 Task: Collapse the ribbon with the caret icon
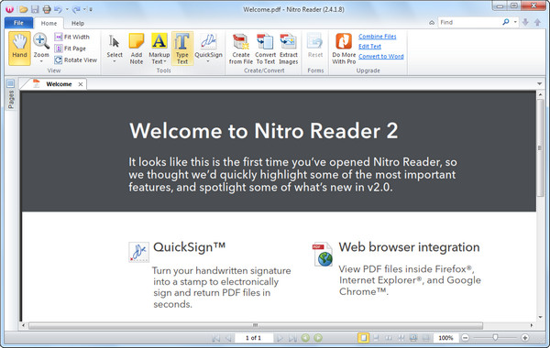coord(432,22)
